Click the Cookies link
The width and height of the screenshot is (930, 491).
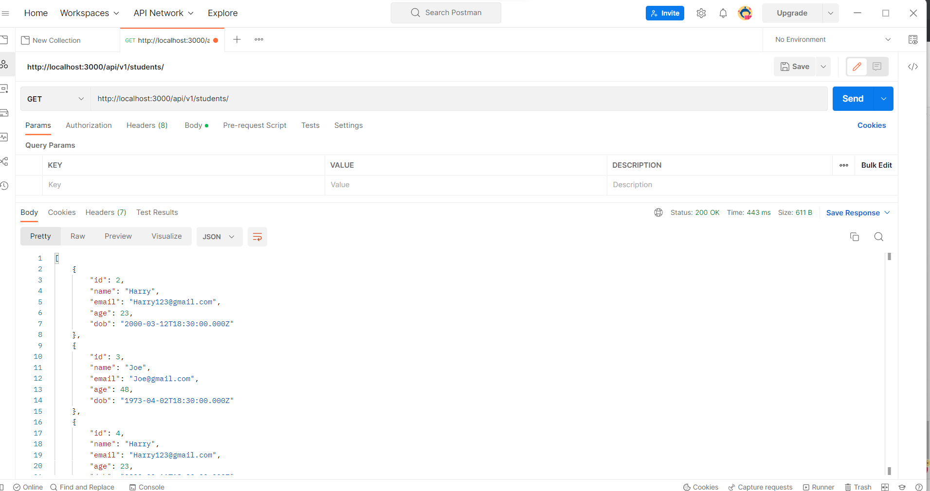pyautogui.click(x=871, y=125)
